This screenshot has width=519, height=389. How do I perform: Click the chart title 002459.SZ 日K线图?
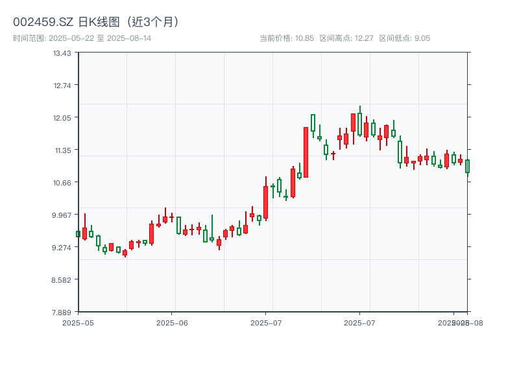click(96, 21)
